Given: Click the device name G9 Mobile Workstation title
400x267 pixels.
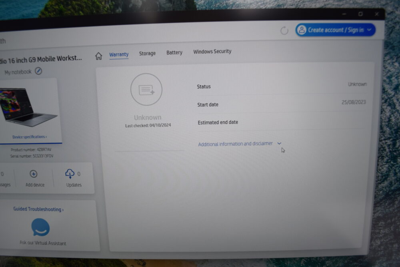Looking at the screenshot, I should [41, 59].
